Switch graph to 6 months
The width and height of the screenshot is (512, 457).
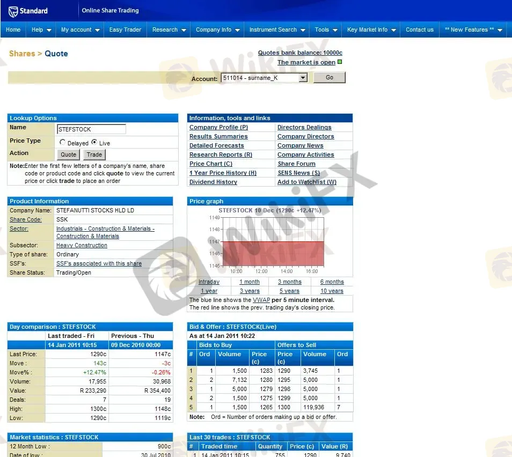[332, 282]
